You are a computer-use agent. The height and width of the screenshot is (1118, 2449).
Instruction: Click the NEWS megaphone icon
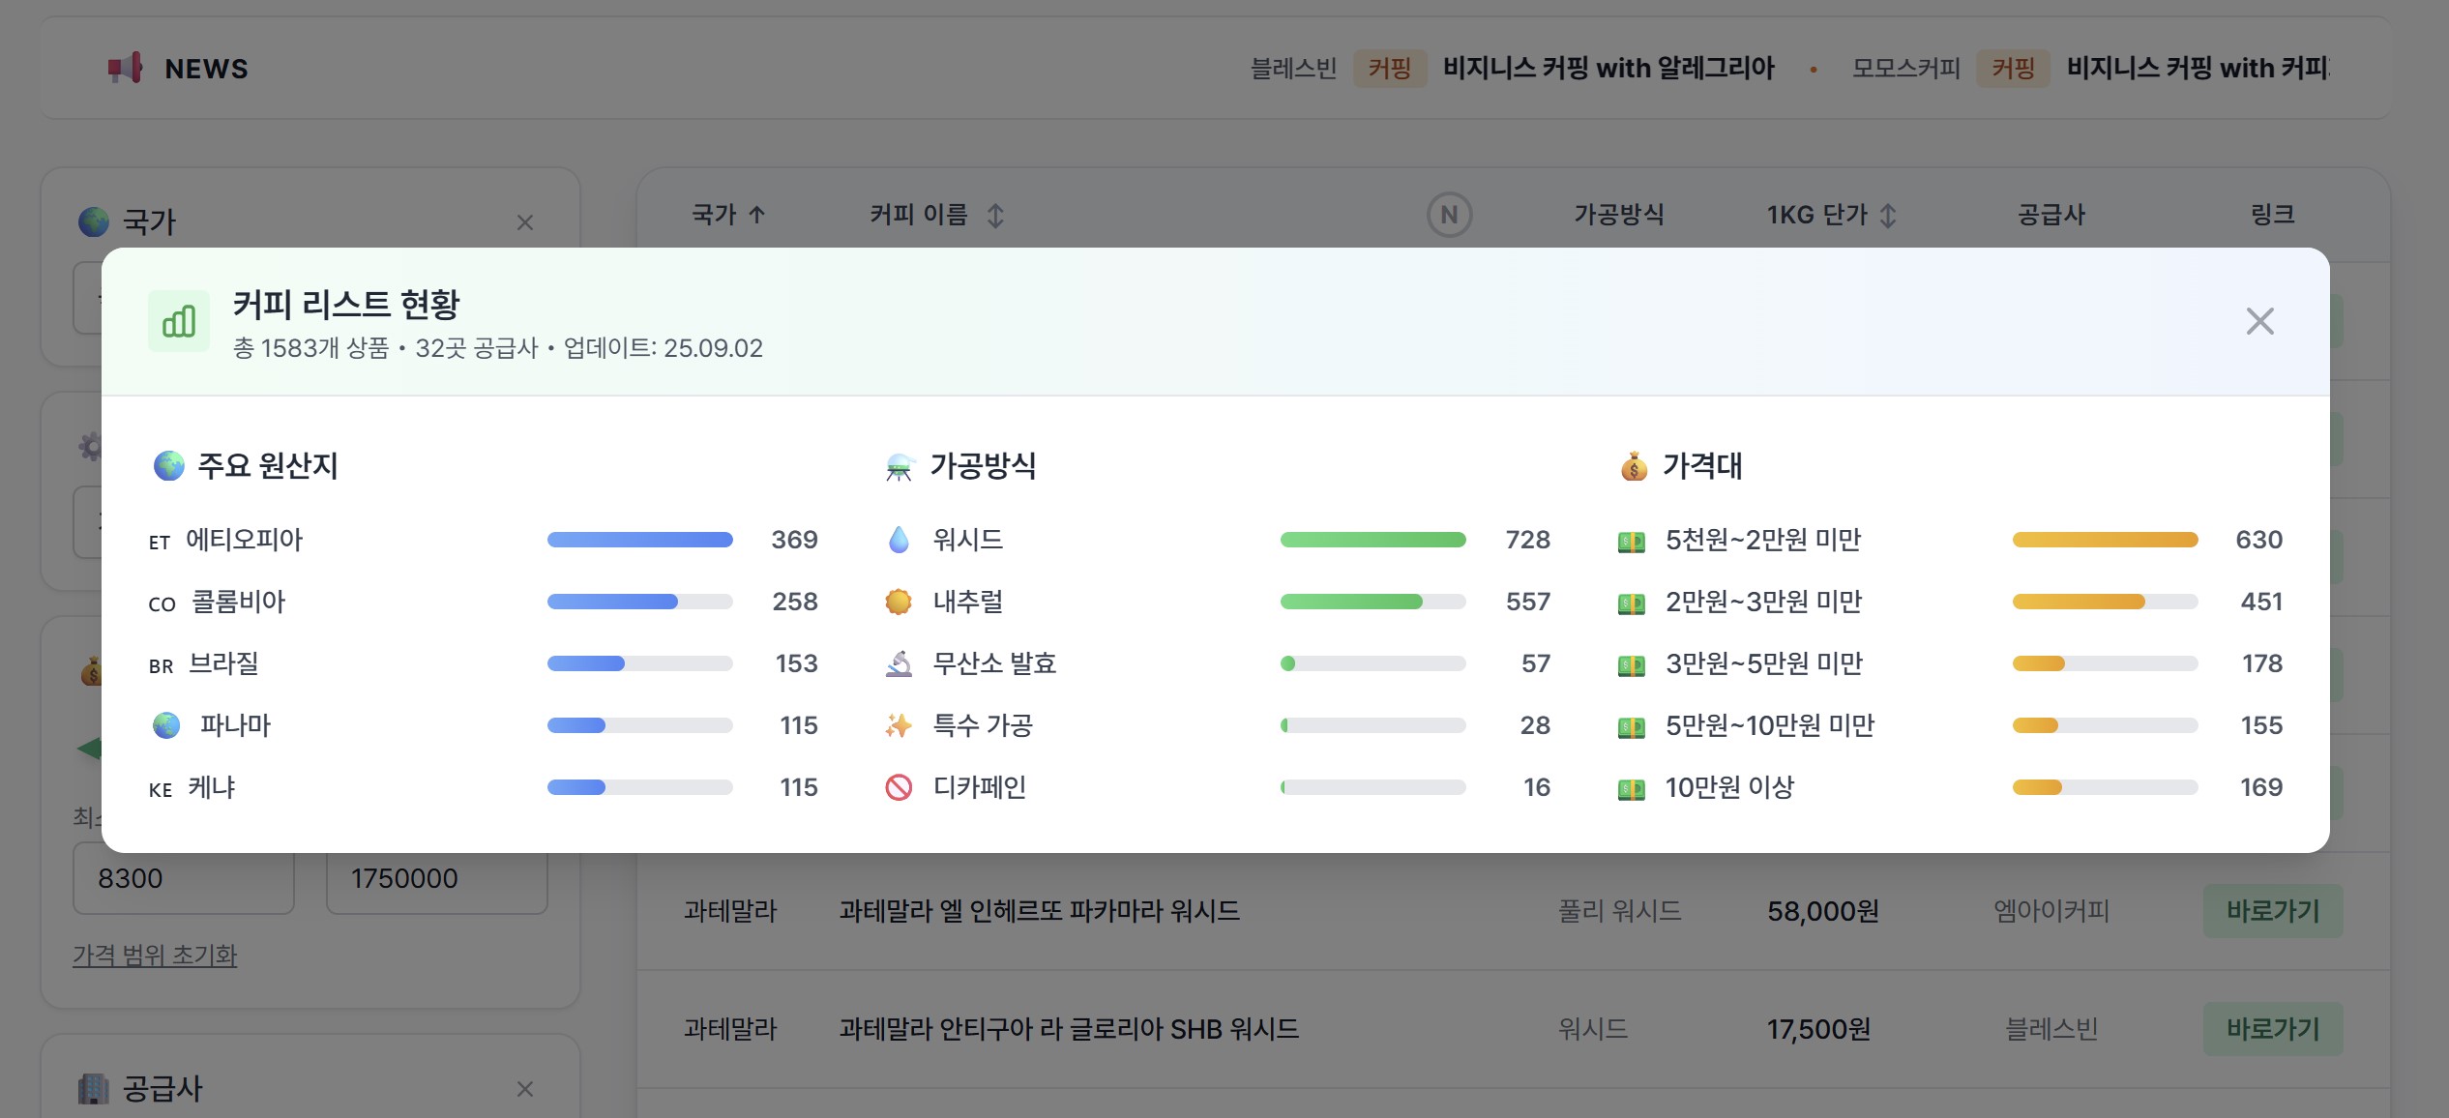tap(124, 68)
